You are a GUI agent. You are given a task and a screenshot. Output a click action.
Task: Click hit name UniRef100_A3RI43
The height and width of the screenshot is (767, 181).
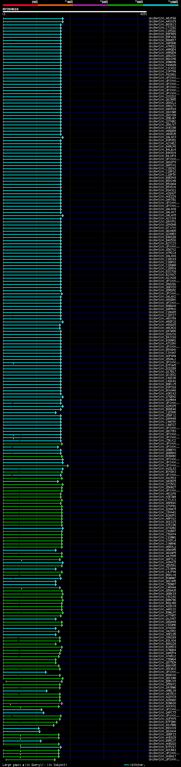pyautogui.click(x=162, y=394)
